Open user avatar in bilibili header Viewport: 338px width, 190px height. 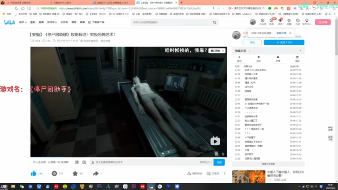click(253, 22)
